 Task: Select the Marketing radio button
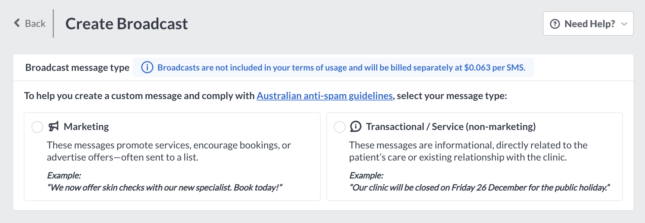[x=37, y=127]
